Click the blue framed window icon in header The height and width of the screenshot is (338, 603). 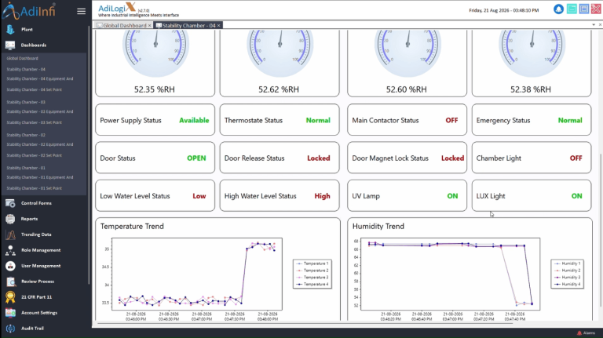coord(584,9)
